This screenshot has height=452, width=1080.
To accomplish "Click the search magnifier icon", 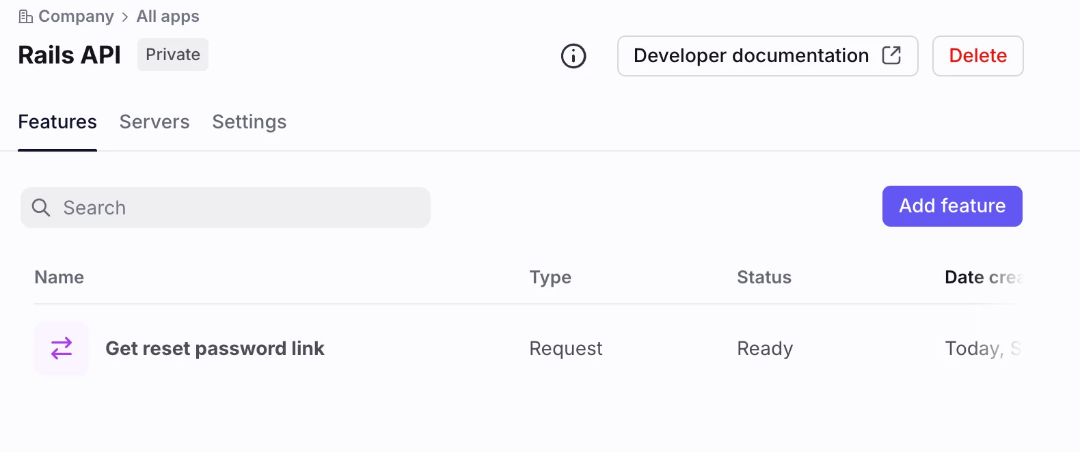I will 41,208.
